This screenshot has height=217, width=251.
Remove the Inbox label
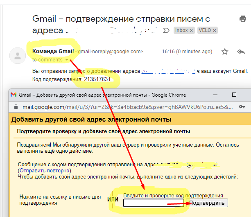[x=191, y=30]
